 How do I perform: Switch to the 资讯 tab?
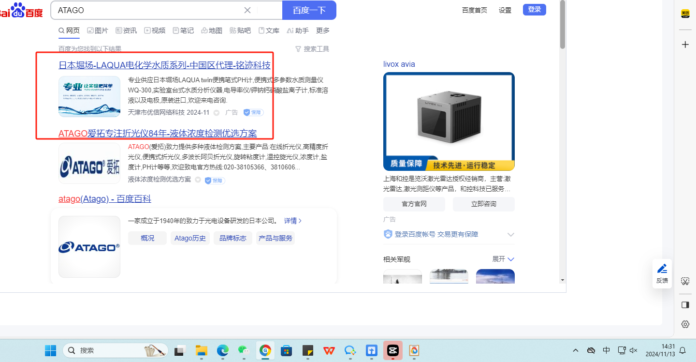click(126, 30)
